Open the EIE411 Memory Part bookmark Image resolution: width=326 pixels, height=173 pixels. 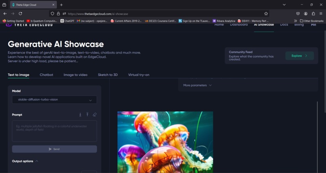[253, 21]
